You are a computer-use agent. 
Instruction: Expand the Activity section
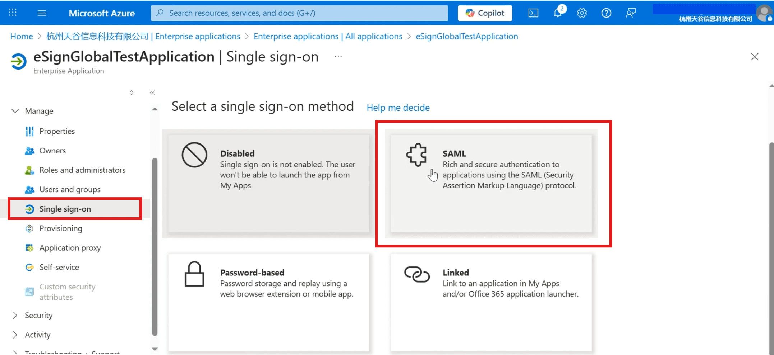pyautogui.click(x=31, y=335)
